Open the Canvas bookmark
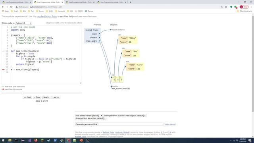 [x=89, y=11]
